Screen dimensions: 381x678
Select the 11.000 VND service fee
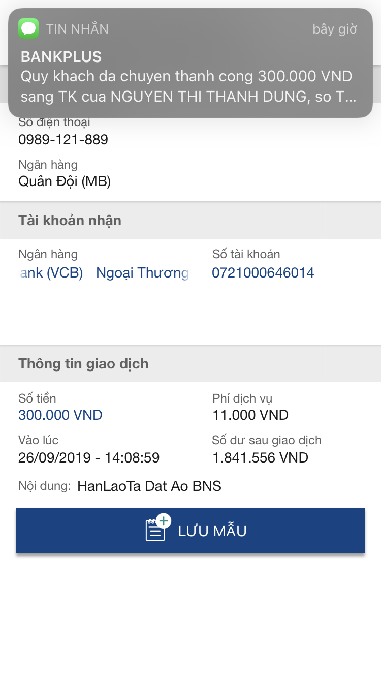click(x=250, y=415)
